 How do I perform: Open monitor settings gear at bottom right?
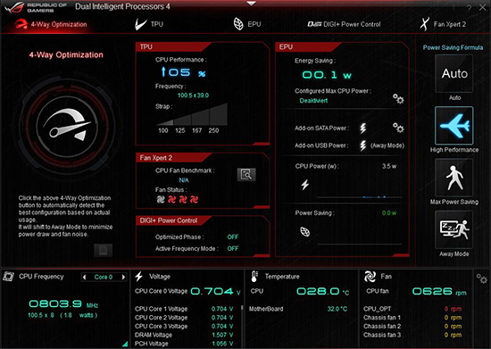481,278
